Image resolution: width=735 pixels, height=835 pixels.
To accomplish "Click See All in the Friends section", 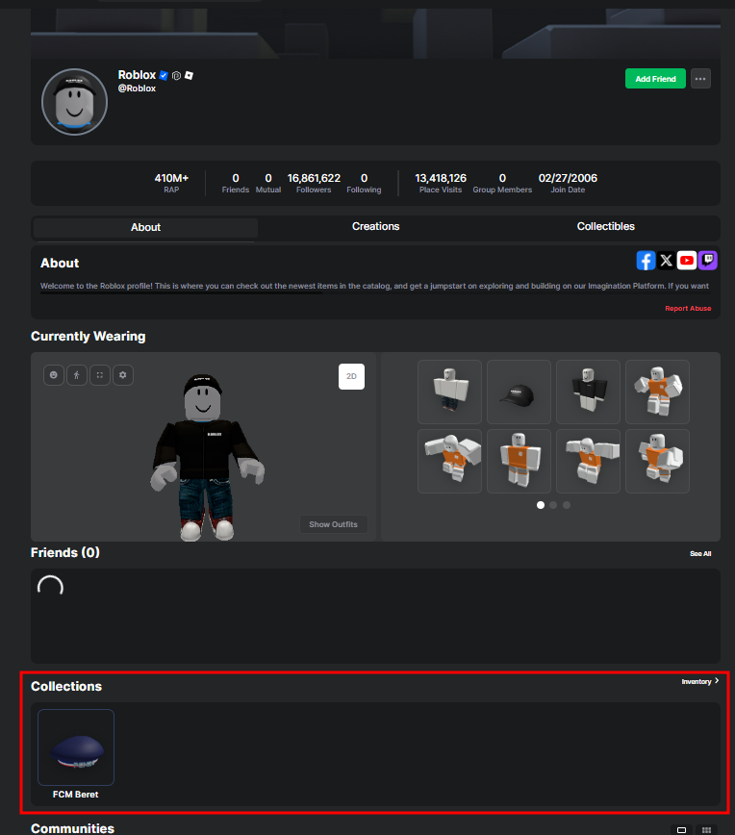I will (700, 554).
